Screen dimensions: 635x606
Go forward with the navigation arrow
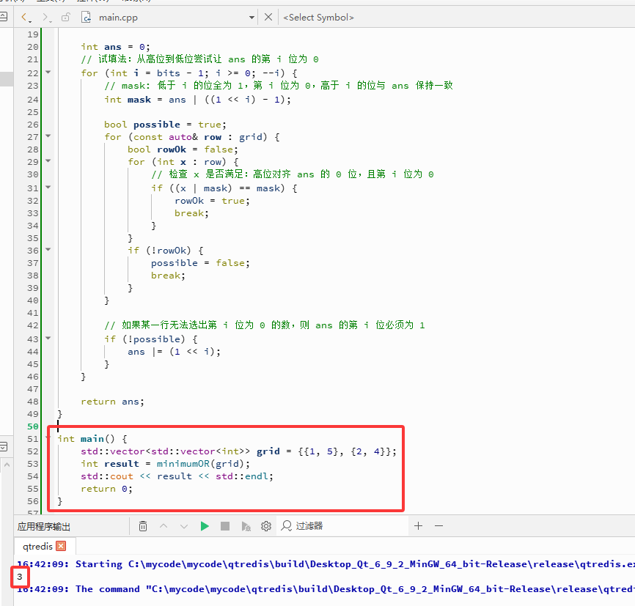point(47,17)
